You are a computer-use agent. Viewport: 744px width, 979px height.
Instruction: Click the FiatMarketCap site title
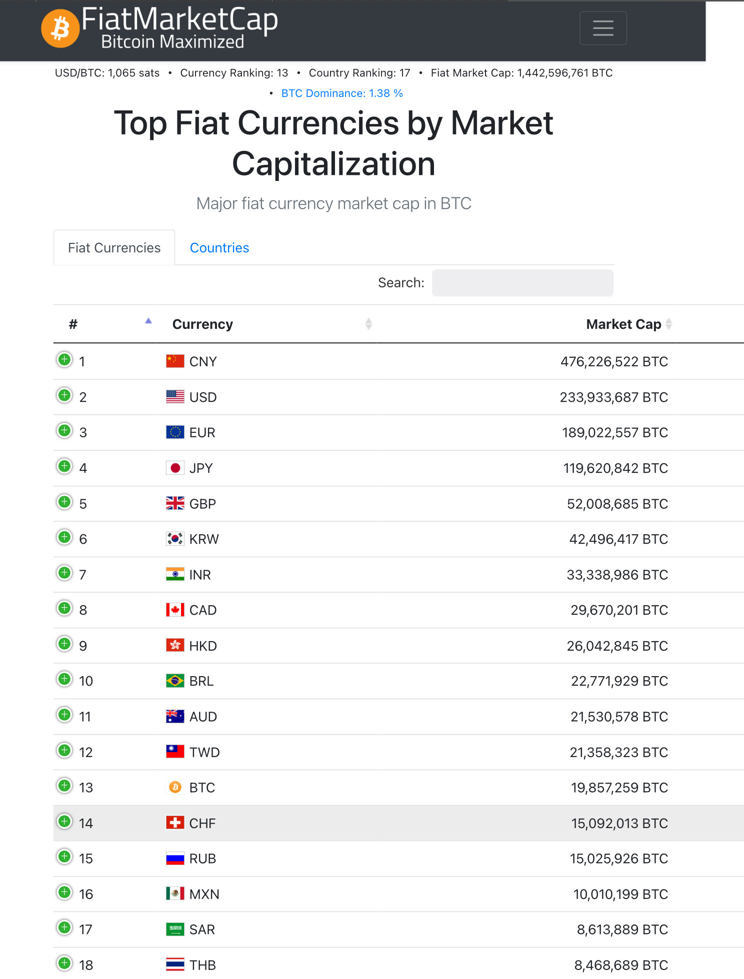click(179, 20)
